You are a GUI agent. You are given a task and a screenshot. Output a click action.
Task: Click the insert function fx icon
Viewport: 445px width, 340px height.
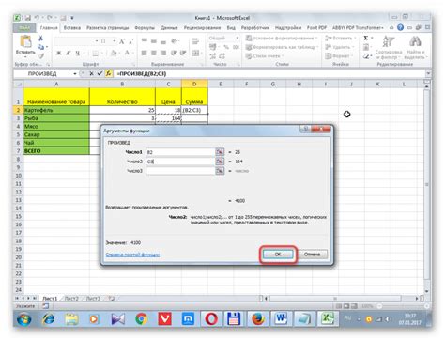click(108, 73)
